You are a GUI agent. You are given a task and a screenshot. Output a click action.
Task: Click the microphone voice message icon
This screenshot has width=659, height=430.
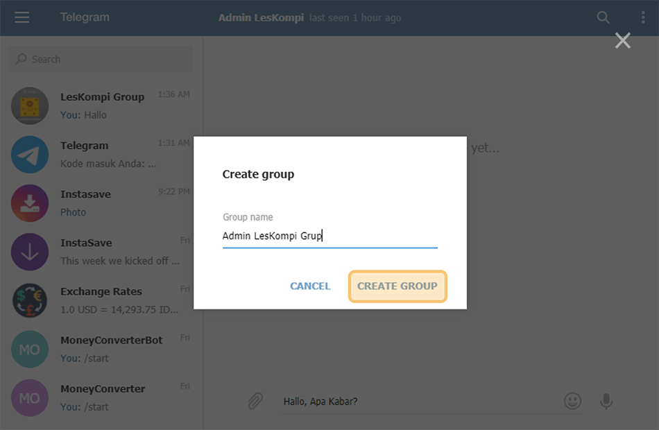tap(606, 401)
